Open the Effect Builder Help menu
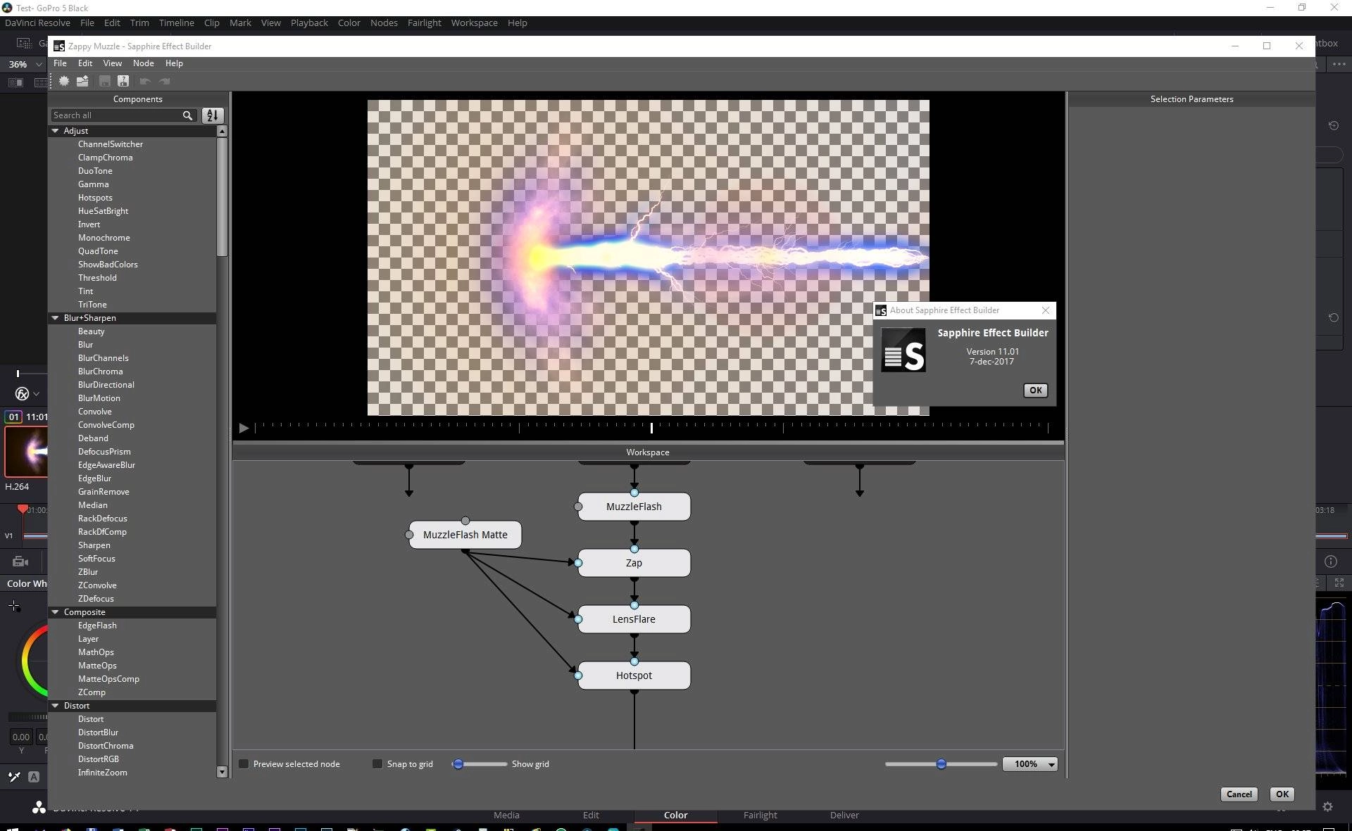Viewport: 1352px width, 831px height. point(174,63)
